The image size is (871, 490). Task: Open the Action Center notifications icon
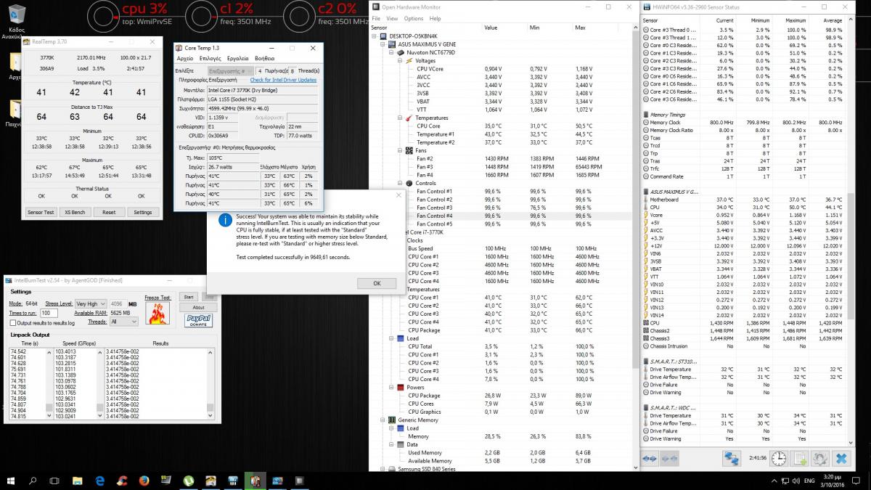(856, 481)
